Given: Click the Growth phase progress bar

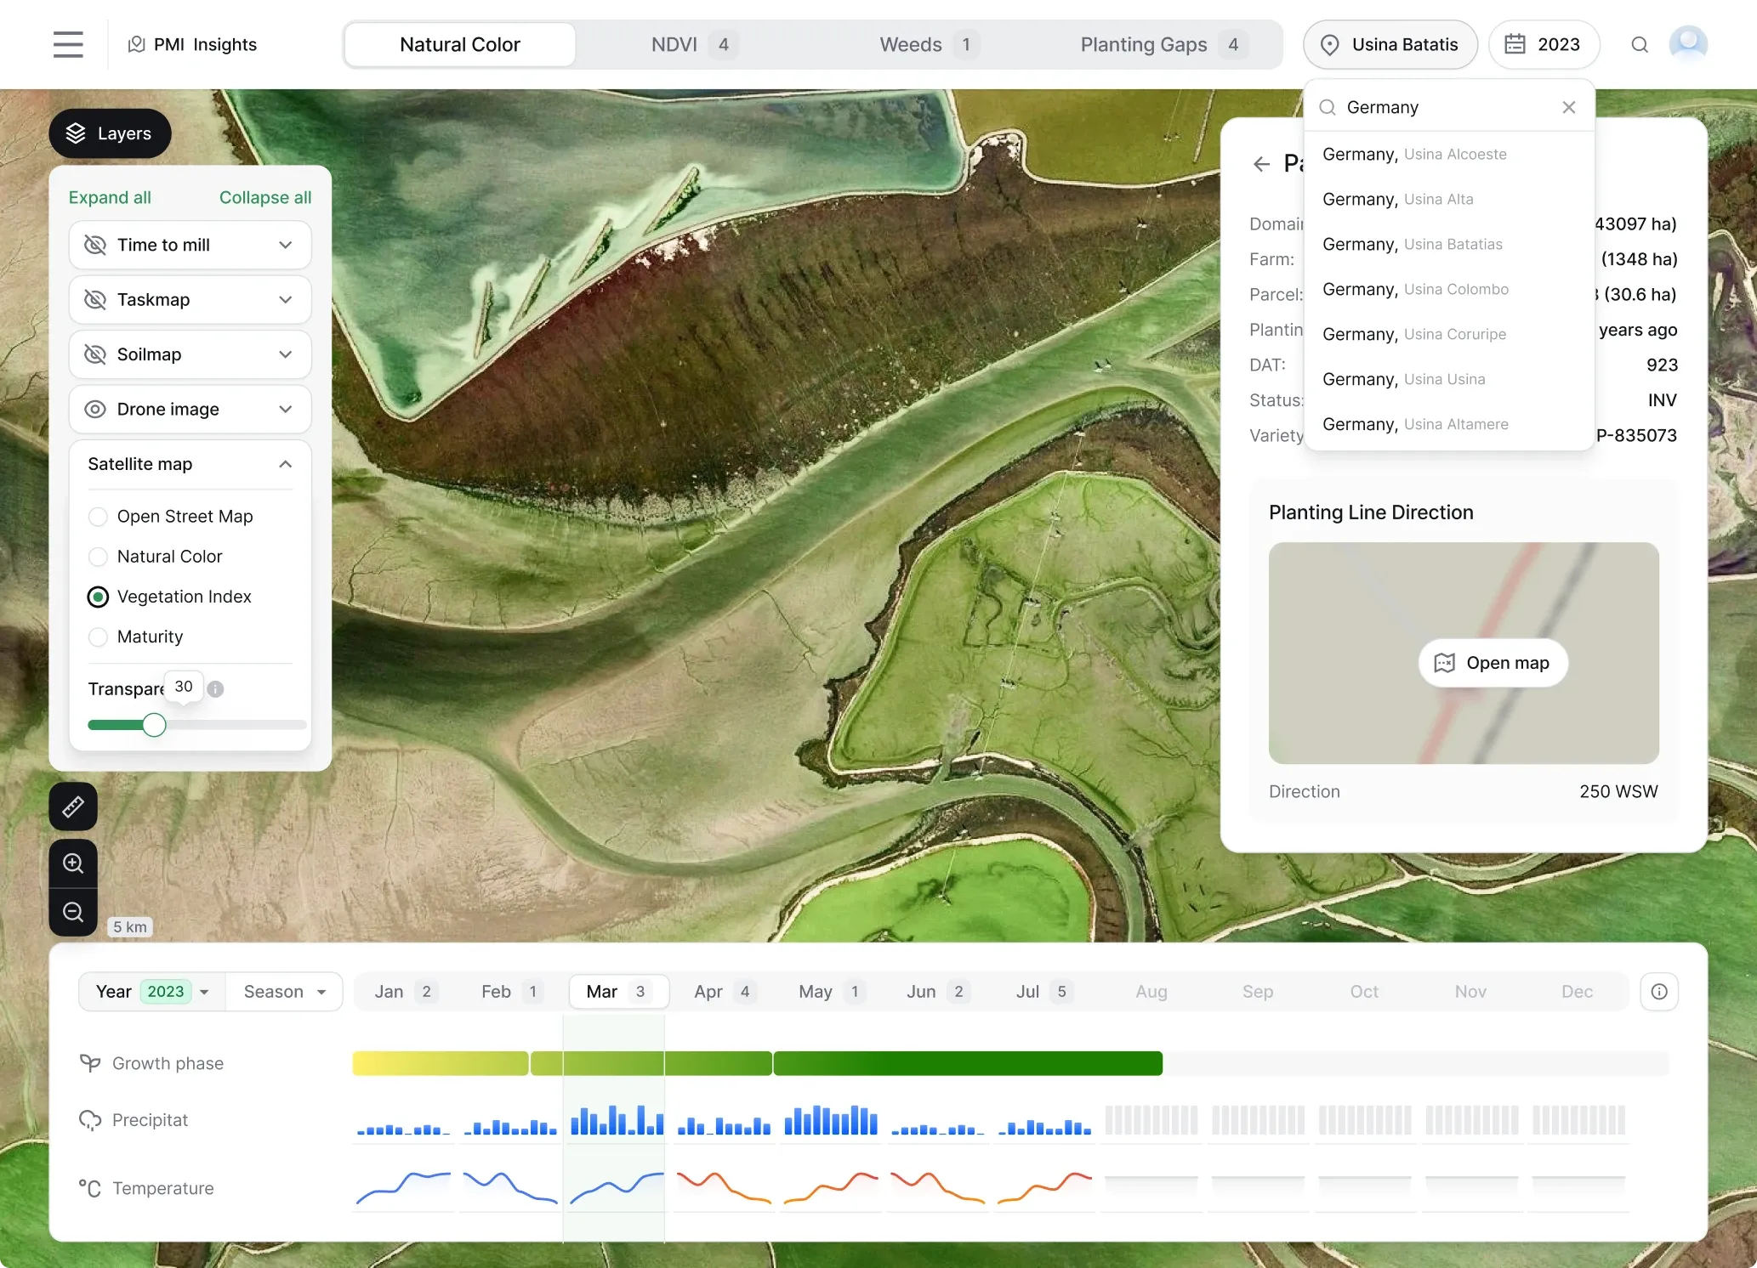Looking at the screenshot, I should tap(1010, 1063).
